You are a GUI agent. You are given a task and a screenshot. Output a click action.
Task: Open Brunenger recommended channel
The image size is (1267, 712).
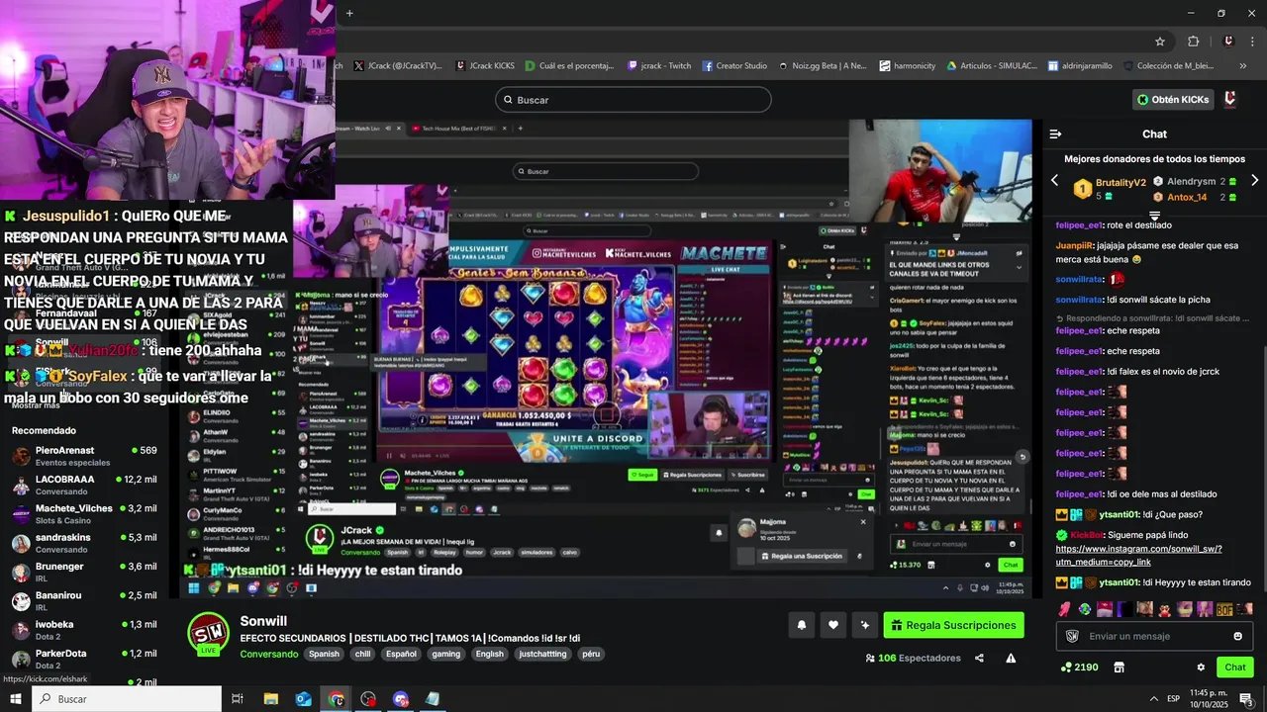tap(84, 572)
